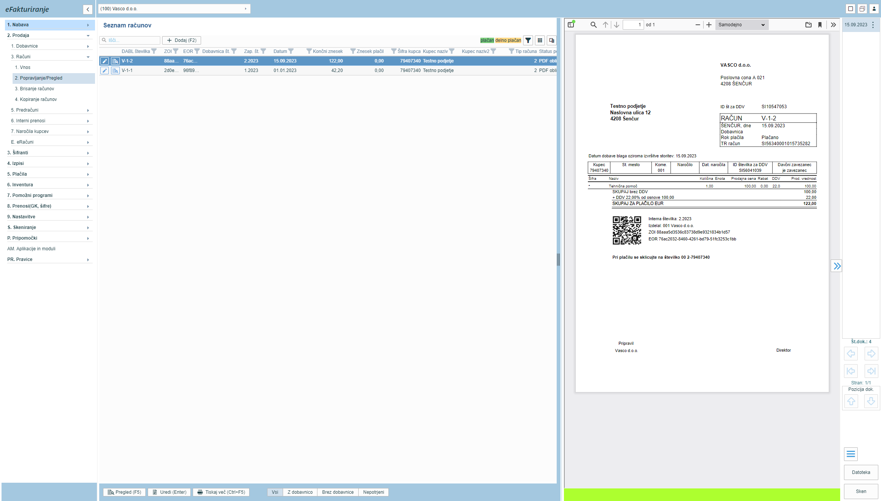Filter invoices by Brez dobavnice
The image size is (881, 501).
[338, 492]
